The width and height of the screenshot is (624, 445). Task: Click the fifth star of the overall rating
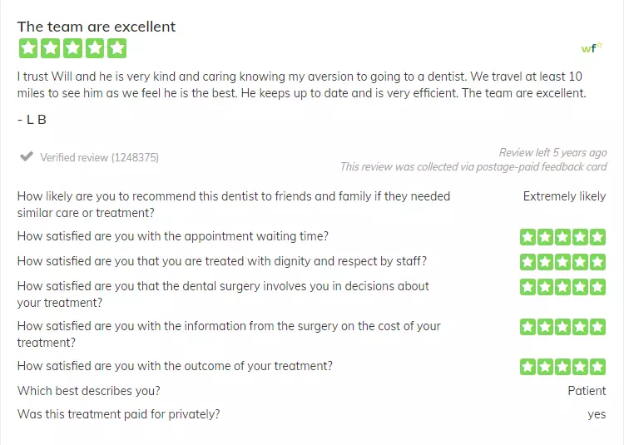[117, 48]
